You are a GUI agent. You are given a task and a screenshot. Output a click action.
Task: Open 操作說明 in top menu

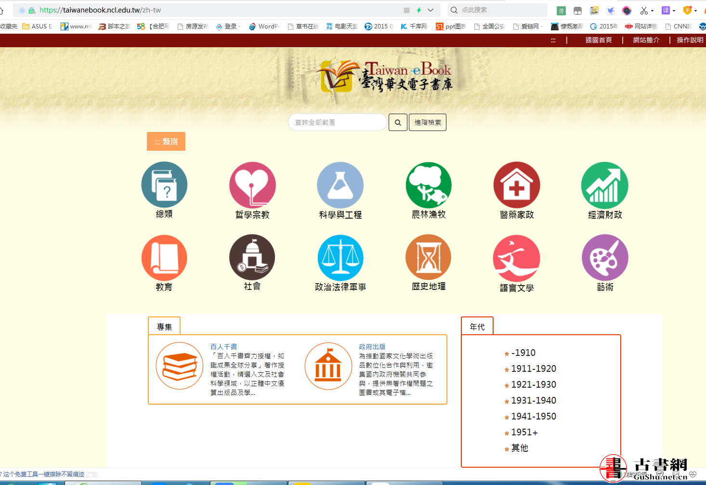click(x=690, y=40)
